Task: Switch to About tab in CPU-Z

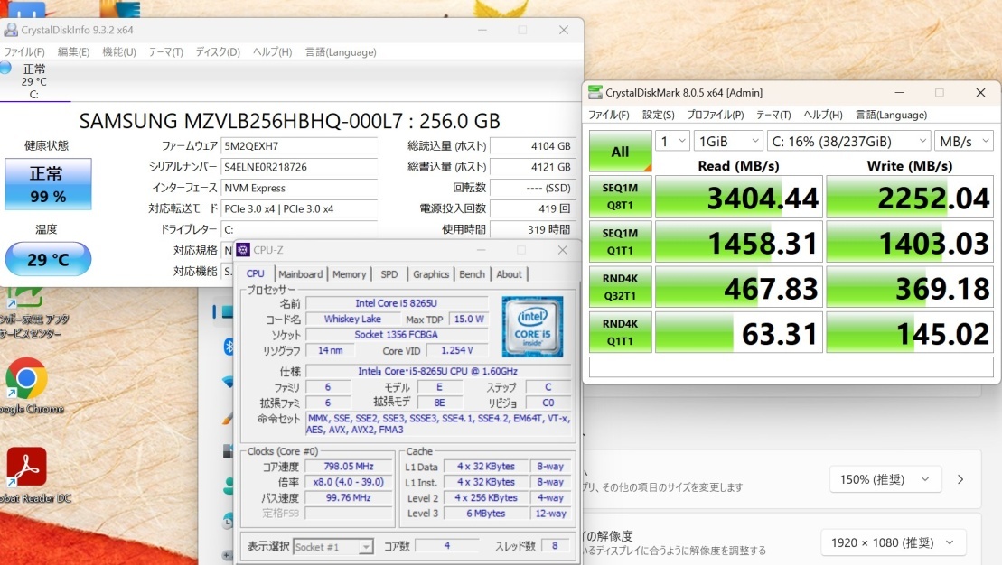Action: point(510,274)
